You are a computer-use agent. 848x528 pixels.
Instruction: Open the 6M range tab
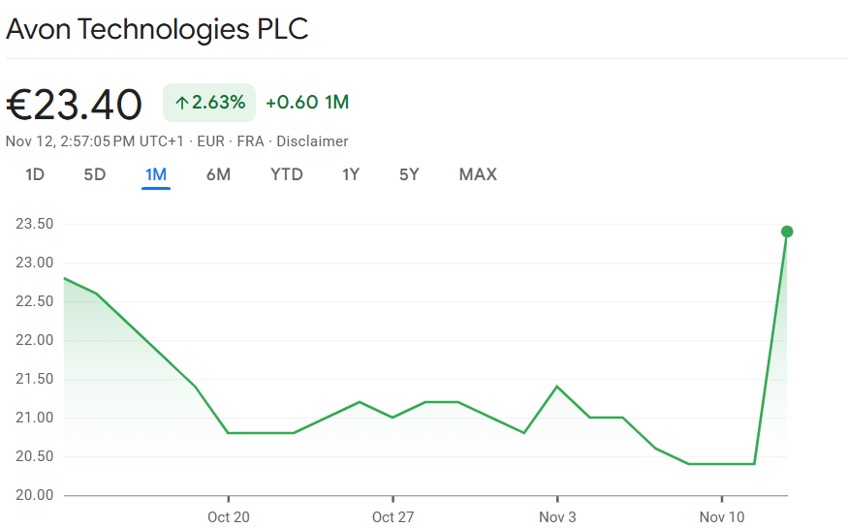point(218,174)
